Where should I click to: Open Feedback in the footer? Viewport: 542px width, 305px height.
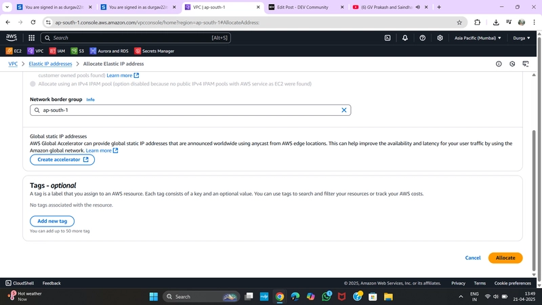coord(51,283)
